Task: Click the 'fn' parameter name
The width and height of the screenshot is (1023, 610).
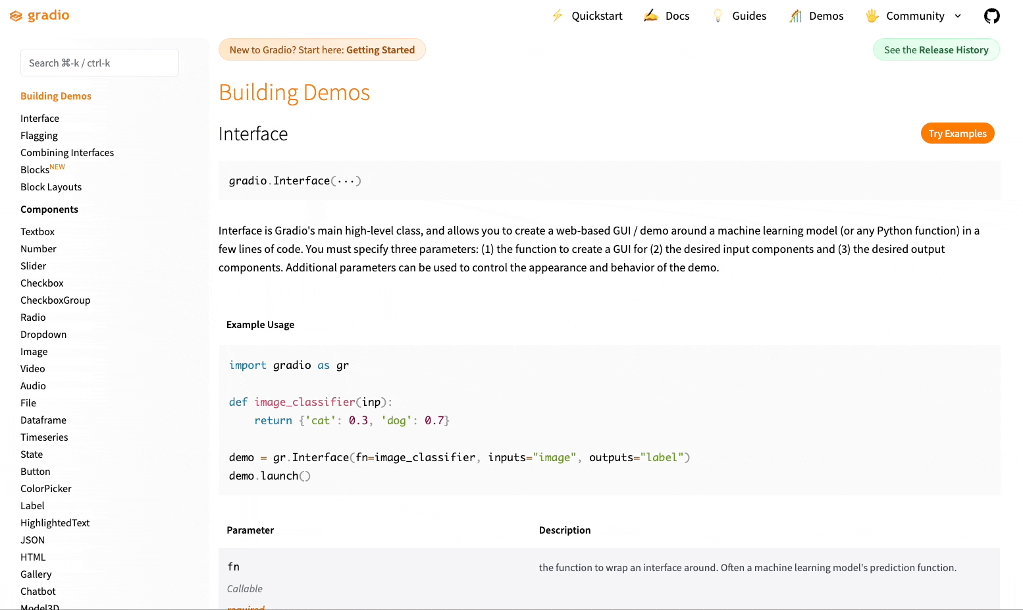Action: [x=234, y=567]
